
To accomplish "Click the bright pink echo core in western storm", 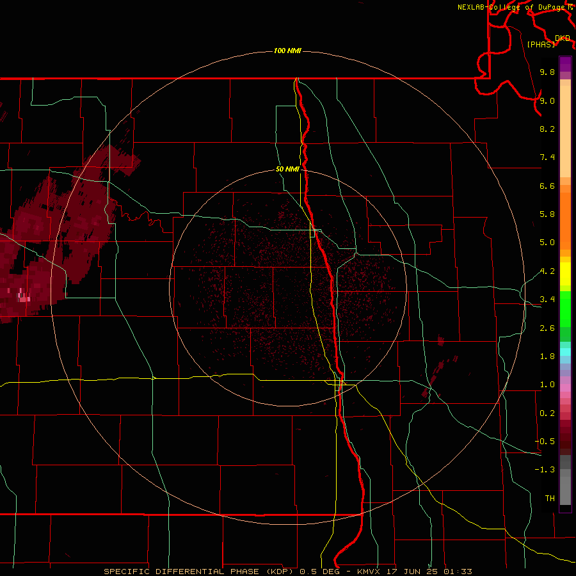I will [23, 296].
